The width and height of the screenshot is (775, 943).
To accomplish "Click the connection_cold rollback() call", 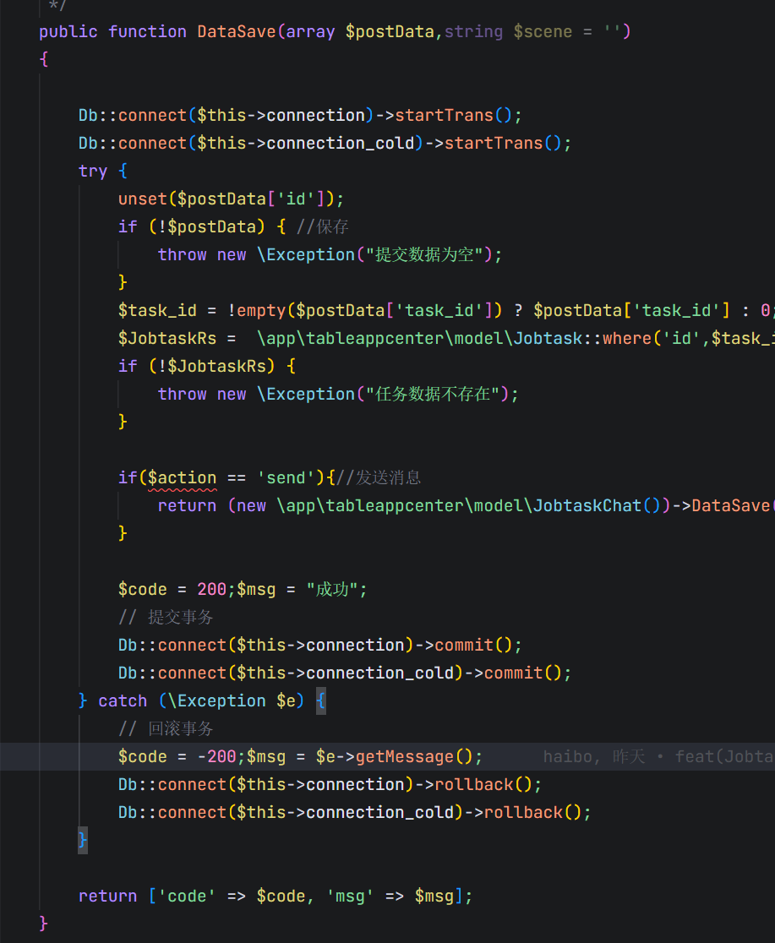I will pyautogui.click(x=354, y=812).
